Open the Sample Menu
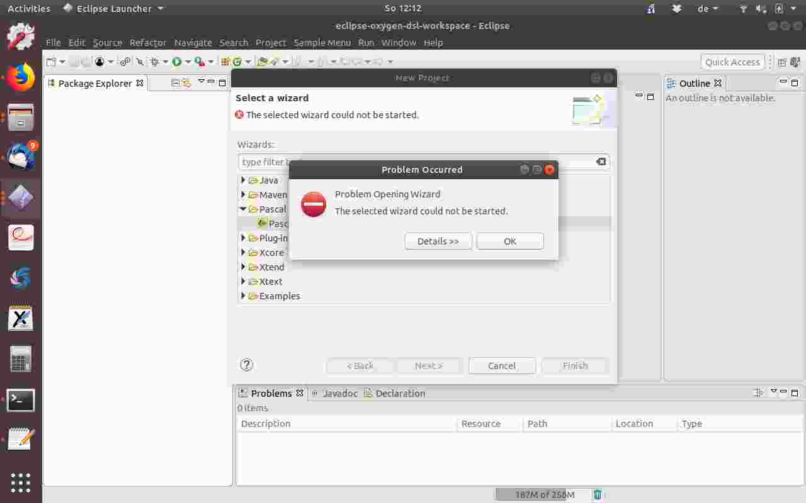The image size is (806, 503). 322,42
